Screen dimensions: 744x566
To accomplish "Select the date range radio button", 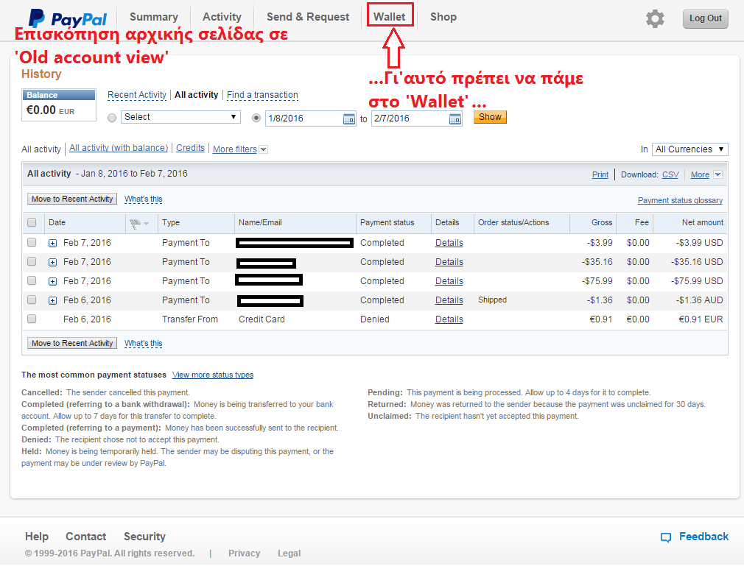I will (256, 118).
